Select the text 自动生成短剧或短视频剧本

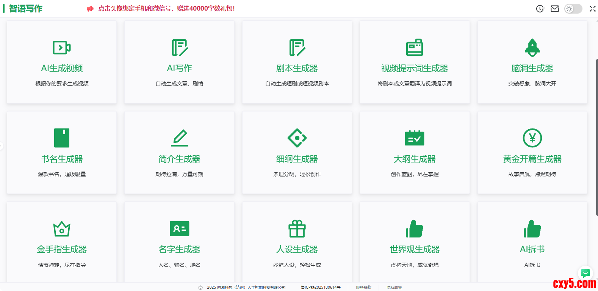[x=297, y=84]
